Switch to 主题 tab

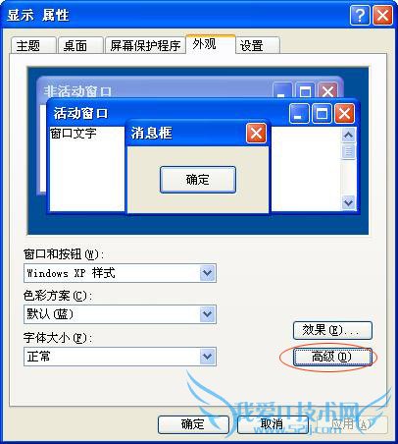click(x=33, y=45)
